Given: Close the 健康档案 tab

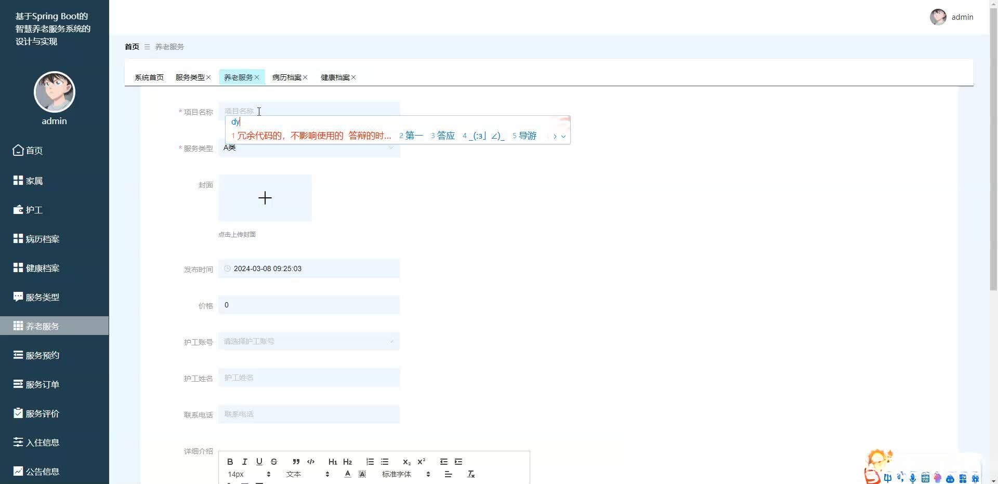Looking at the screenshot, I should (353, 77).
